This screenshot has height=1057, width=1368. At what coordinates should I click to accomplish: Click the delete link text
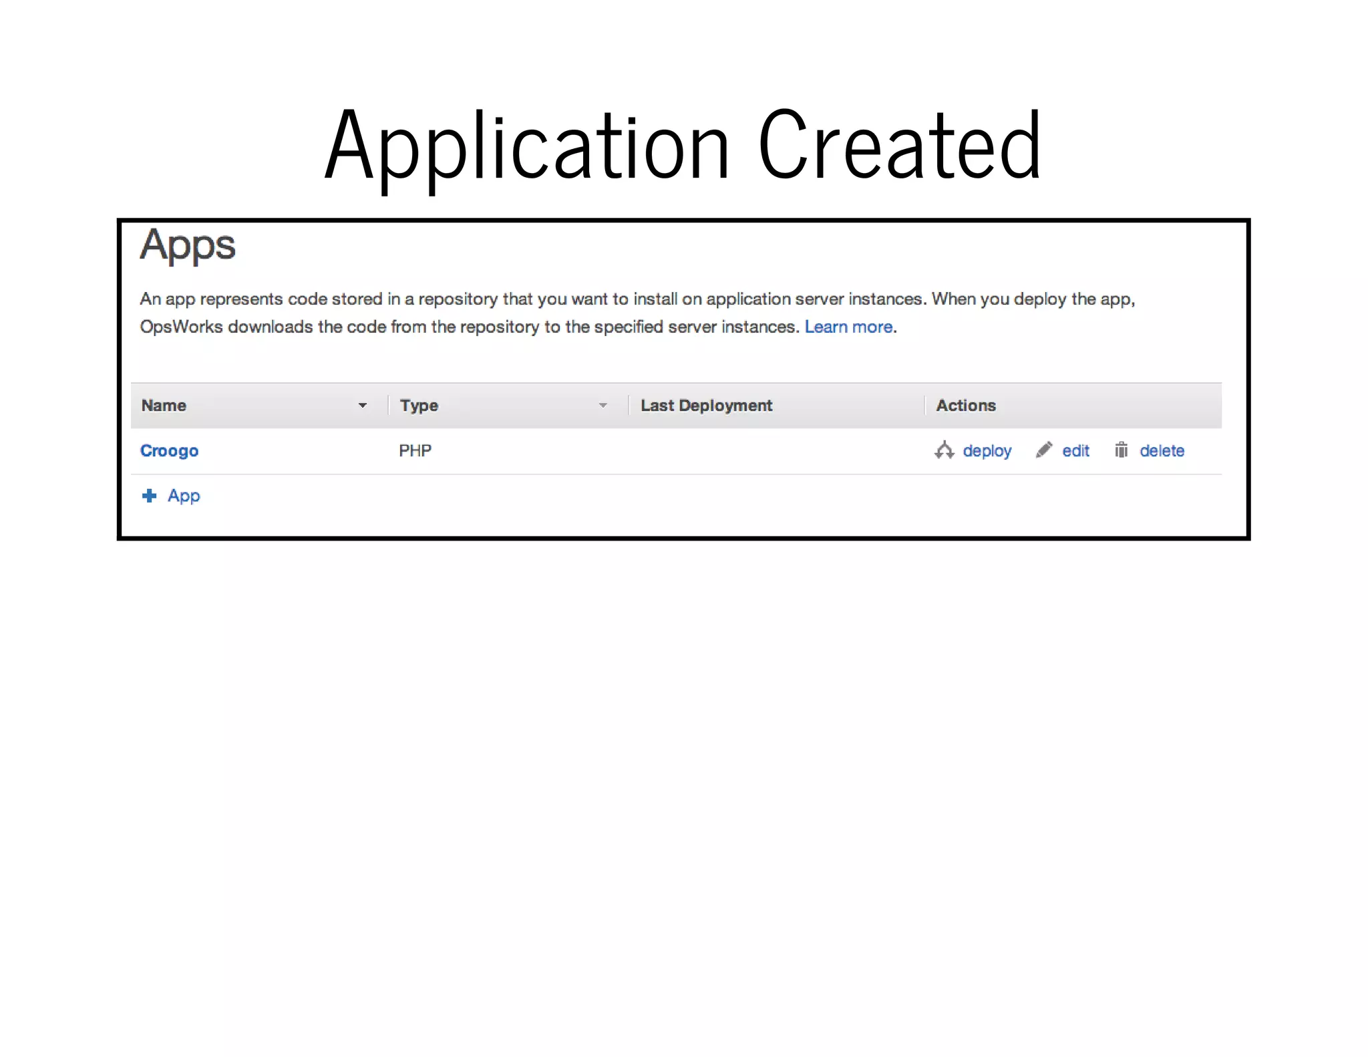[x=1162, y=451]
